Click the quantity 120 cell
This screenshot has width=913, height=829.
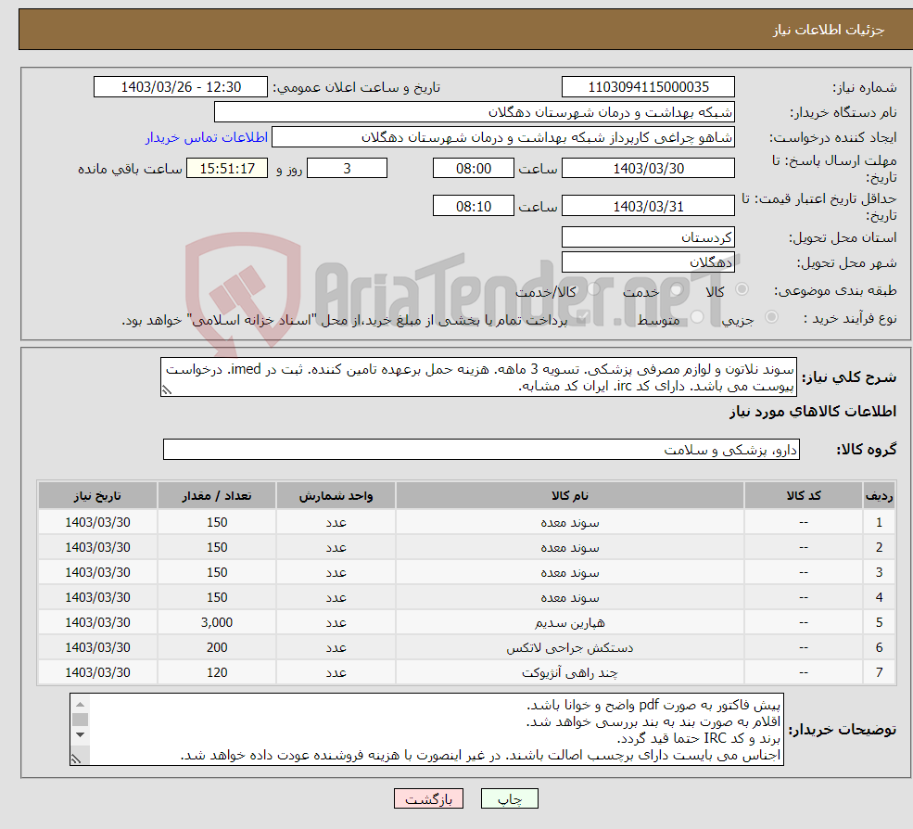pos(217,673)
